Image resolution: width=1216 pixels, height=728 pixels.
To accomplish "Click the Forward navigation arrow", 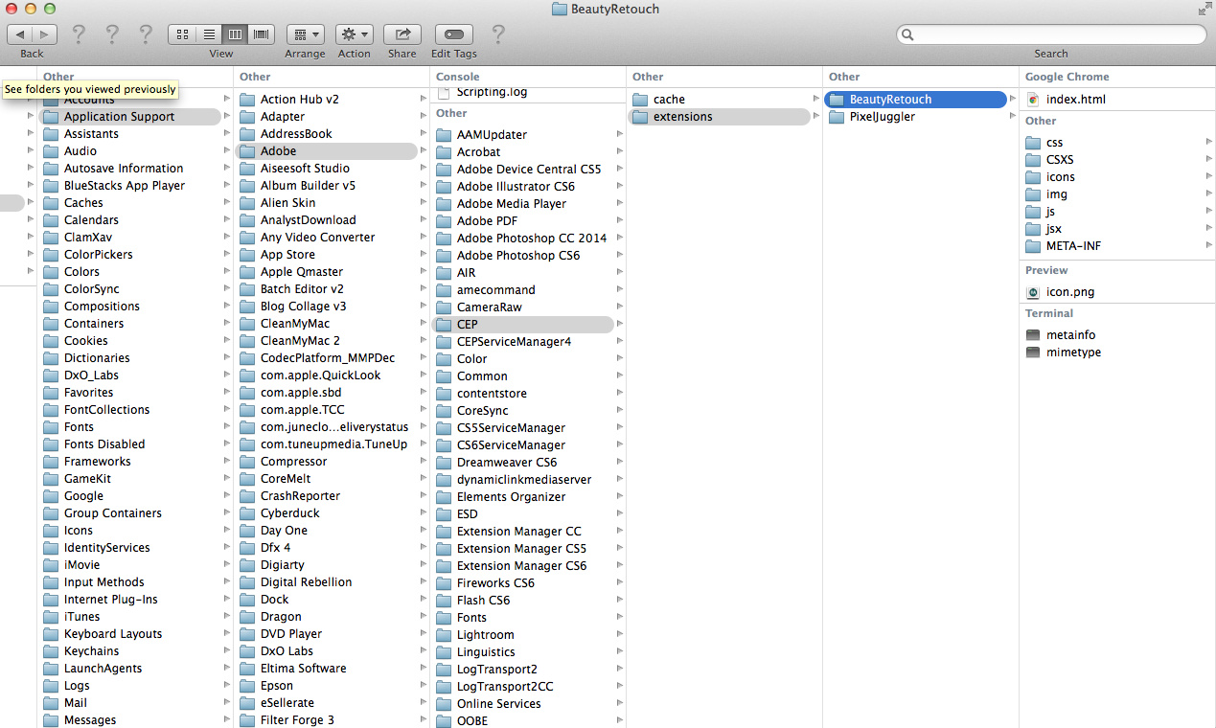I will 44,34.
